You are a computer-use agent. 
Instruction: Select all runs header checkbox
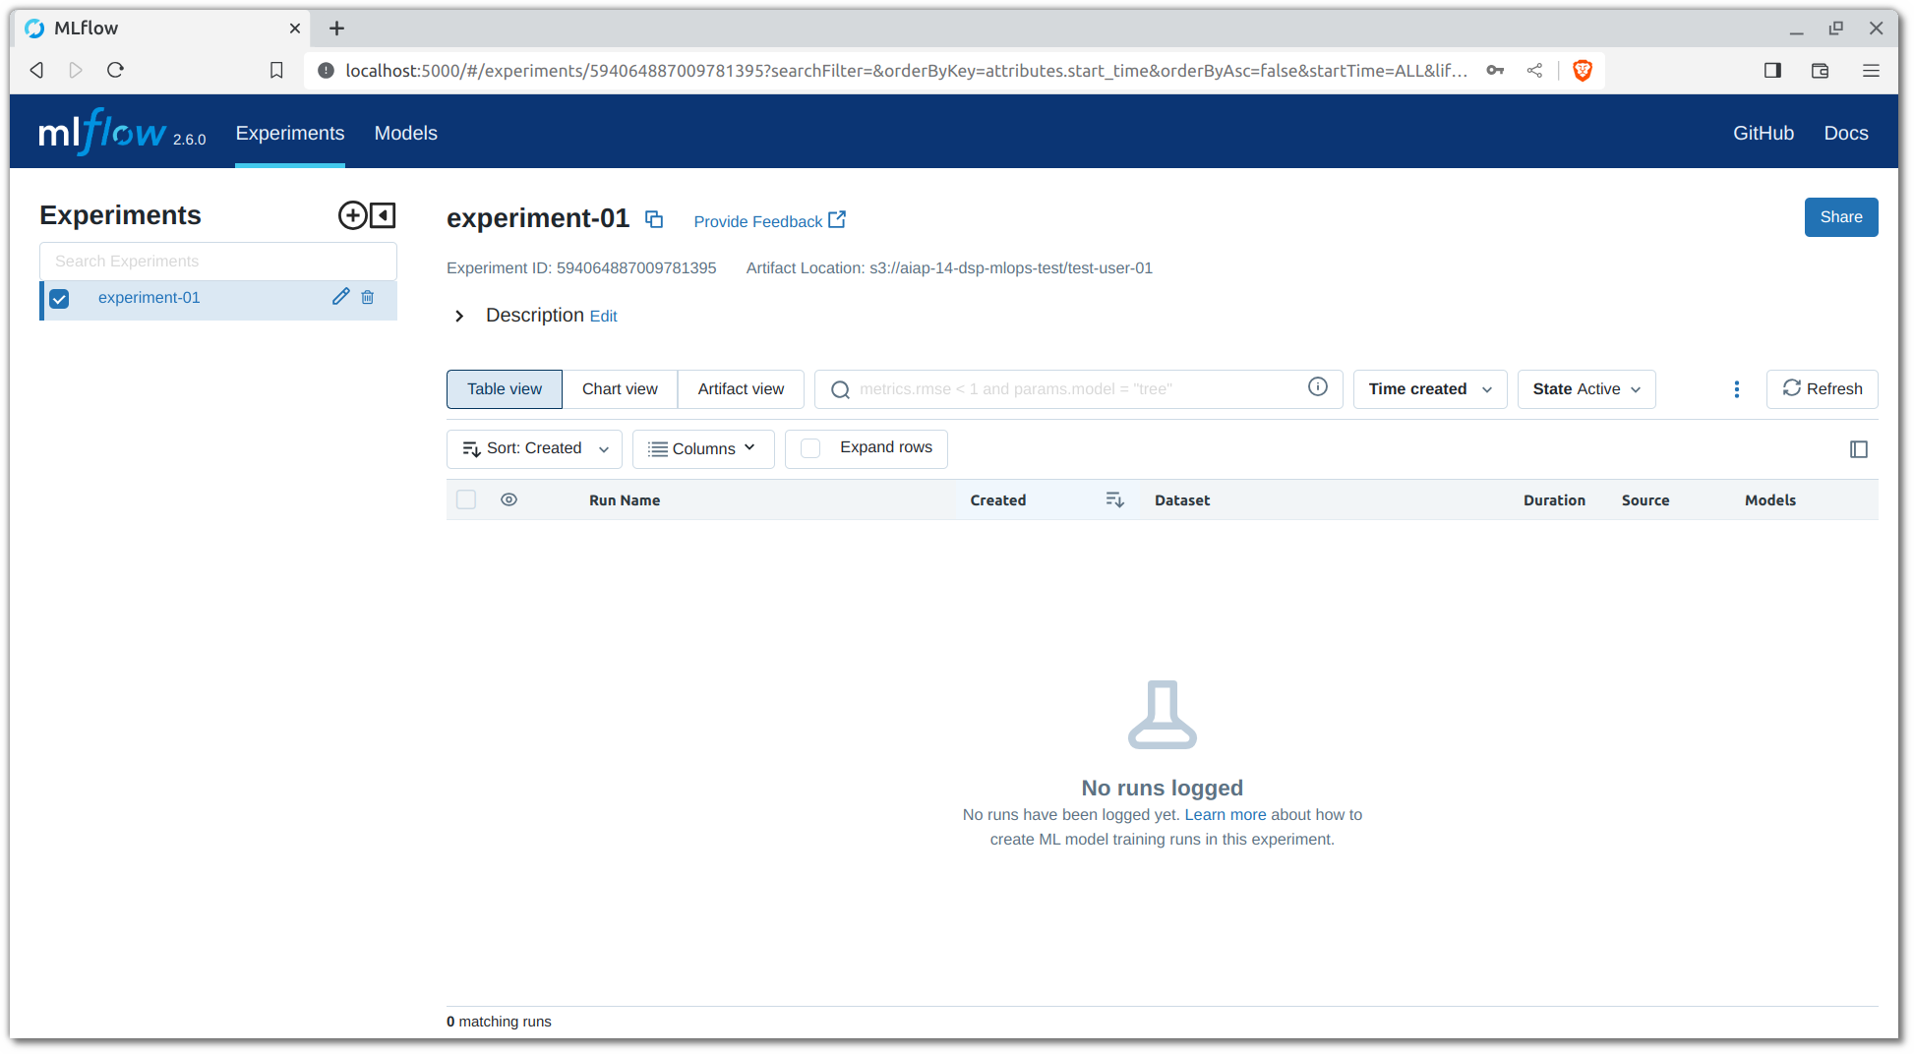pyautogui.click(x=466, y=499)
